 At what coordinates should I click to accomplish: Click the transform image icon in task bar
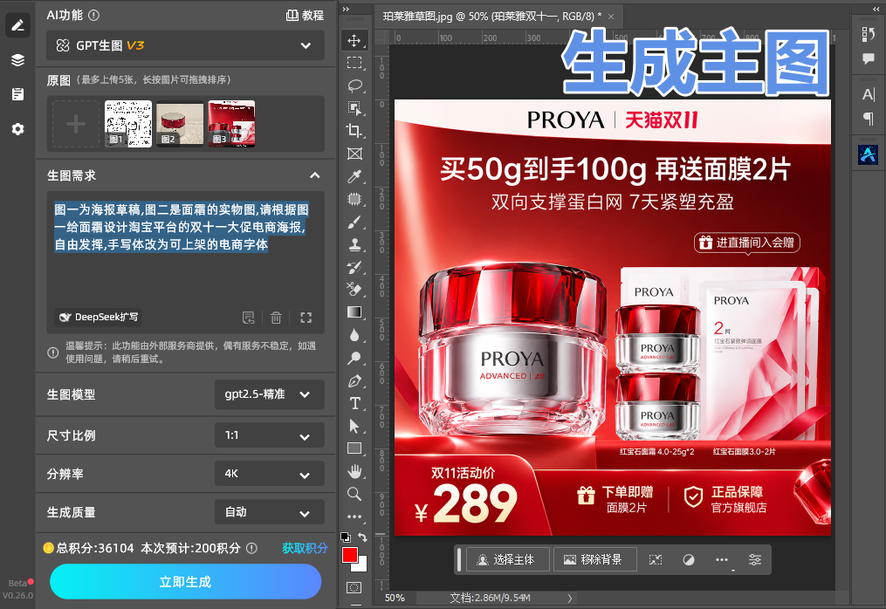pos(656,560)
